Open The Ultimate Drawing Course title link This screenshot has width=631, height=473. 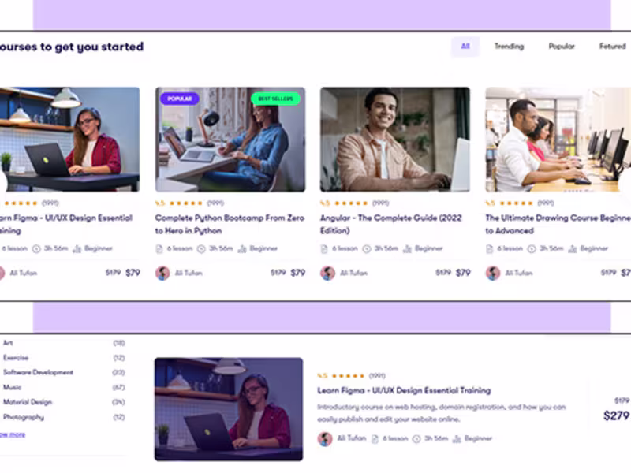tap(558, 224)
